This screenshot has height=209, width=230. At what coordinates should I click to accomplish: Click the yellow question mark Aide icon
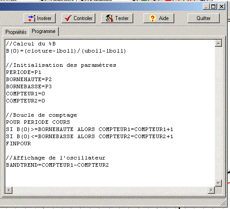click(152, 18)
